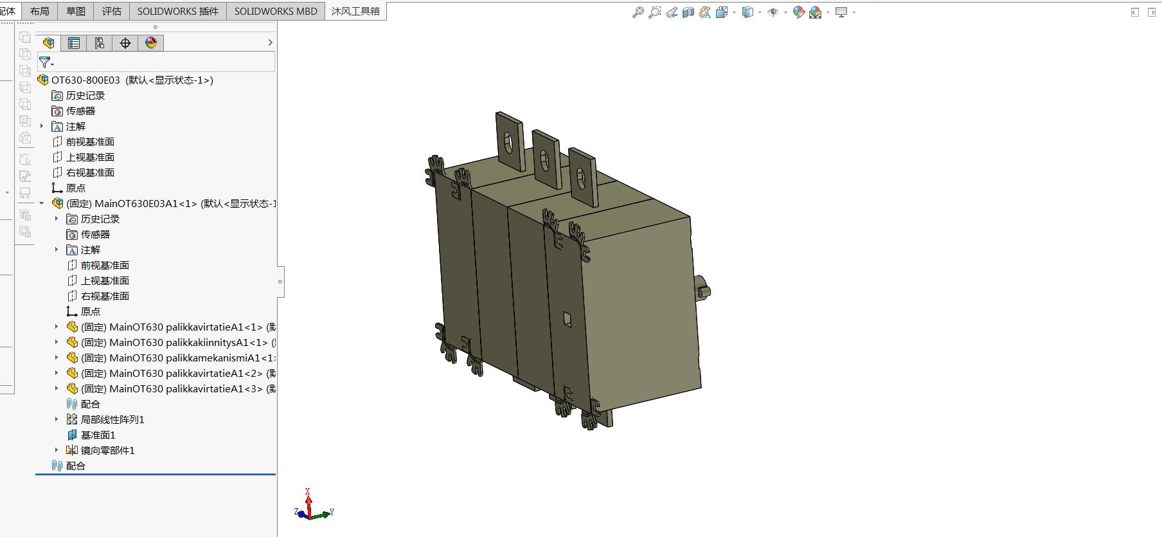Open the Hide/Show Items dropdown arrow
Viewport: 1162px width, 537px height.
[785, 12]
